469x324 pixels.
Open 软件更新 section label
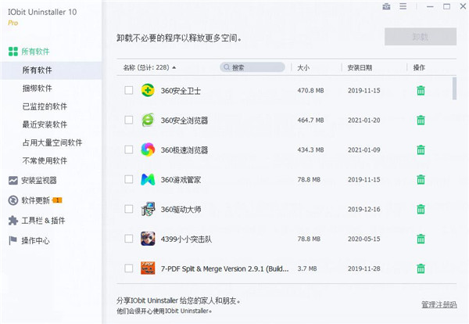coord(35,200)
